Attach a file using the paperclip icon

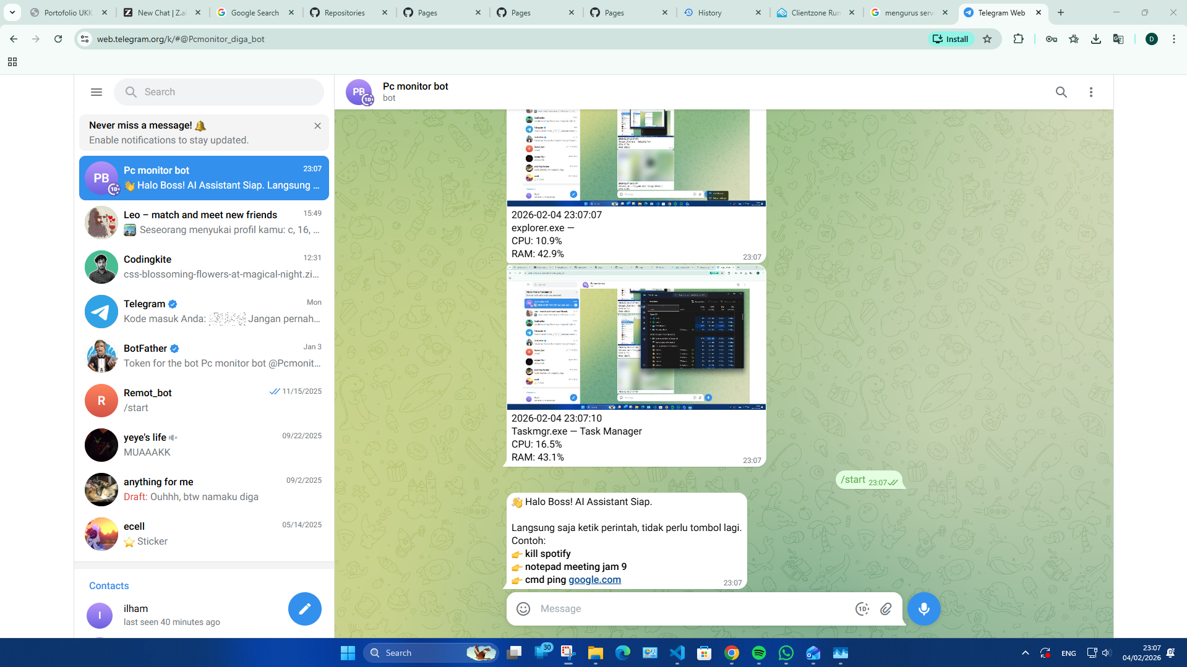click(x=886, y=609)
